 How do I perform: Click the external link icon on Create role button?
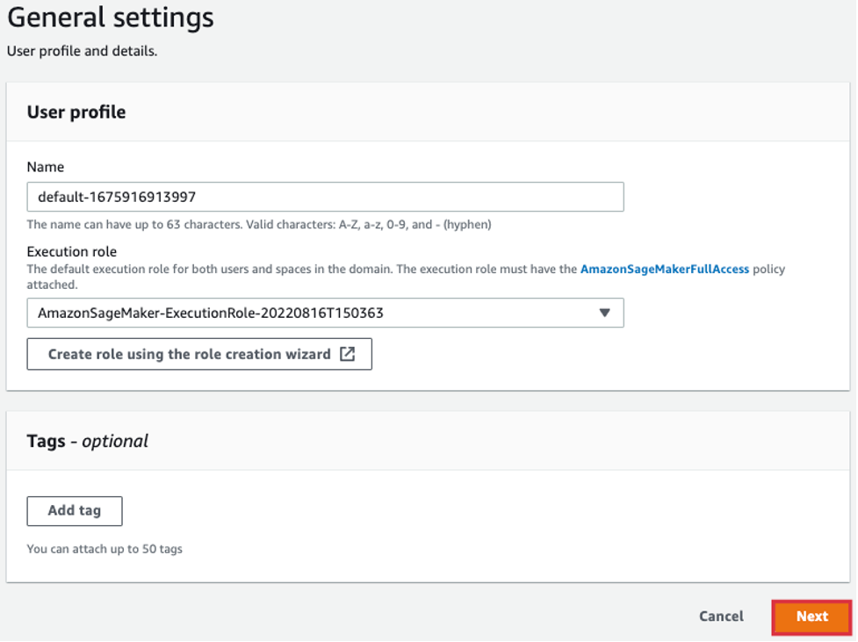[348, 355]
